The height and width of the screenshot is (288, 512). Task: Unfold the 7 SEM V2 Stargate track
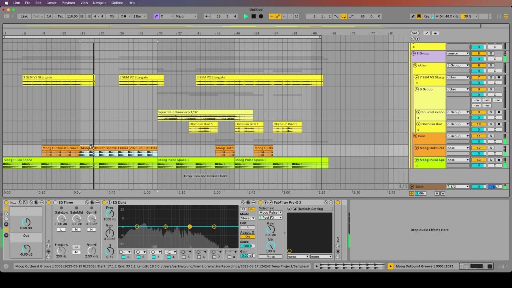pyautogui.click(x=416, y=77)
